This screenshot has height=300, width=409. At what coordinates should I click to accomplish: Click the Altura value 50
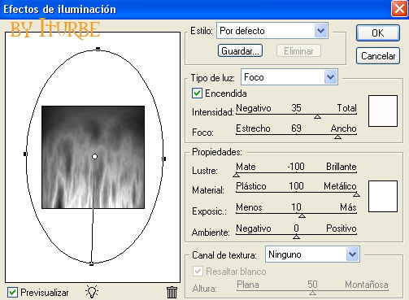click(x=312, y=284)
